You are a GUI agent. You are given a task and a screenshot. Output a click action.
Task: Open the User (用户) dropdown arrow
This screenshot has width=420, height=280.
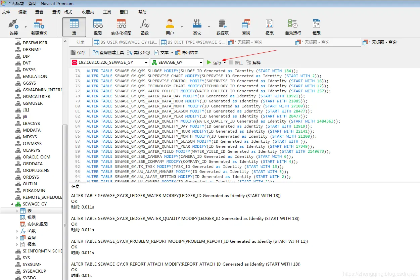[182, 27]
